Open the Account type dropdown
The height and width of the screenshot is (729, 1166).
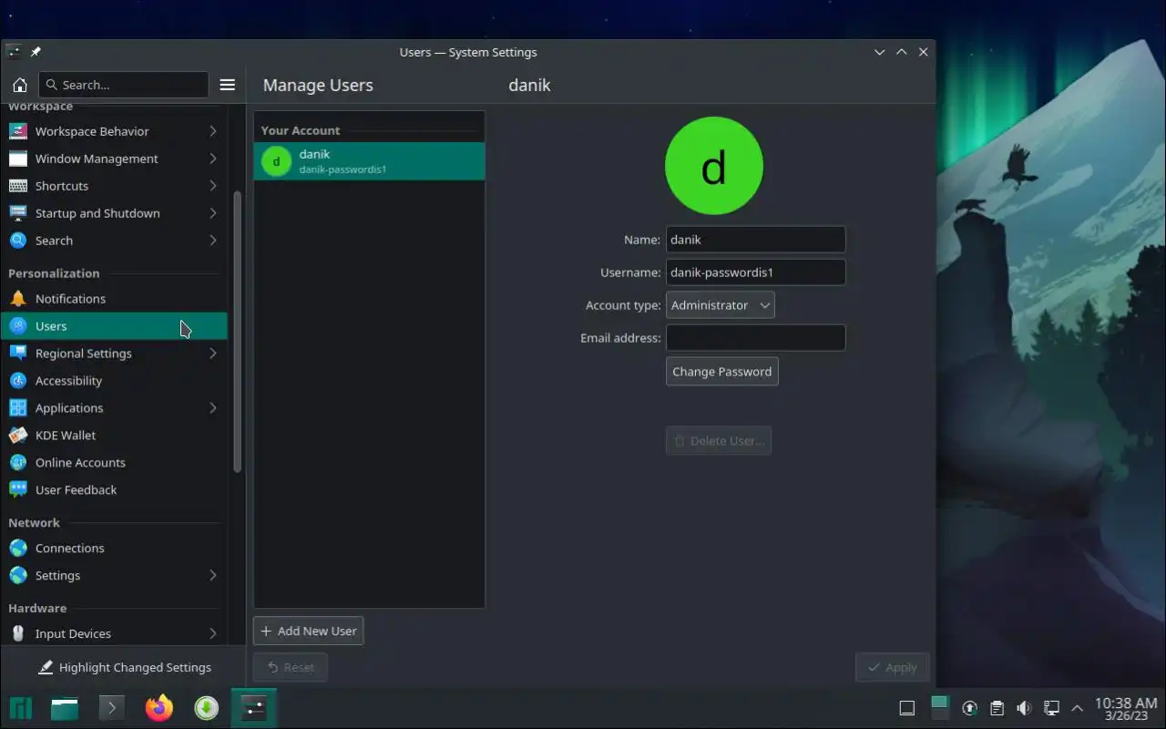pyautogui.click(x=721, y=305)
